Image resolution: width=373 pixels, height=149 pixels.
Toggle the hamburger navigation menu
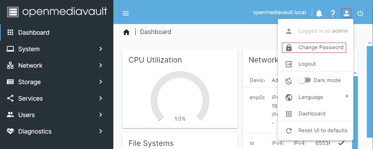[x=126, y=13]
